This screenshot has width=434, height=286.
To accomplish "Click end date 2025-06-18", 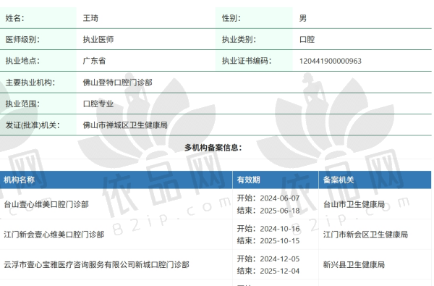I will tap(279, 211).
